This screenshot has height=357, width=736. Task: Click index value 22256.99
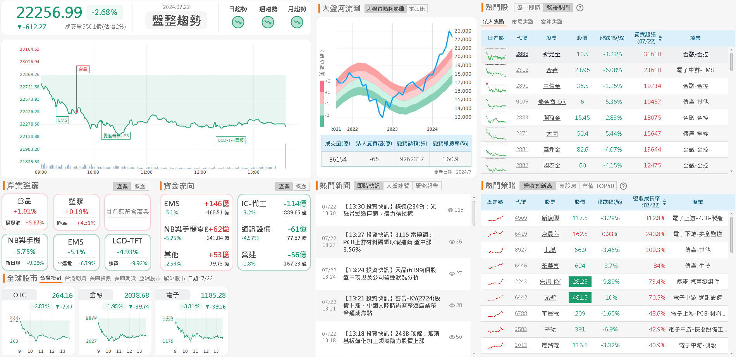(x=49, y=12)
